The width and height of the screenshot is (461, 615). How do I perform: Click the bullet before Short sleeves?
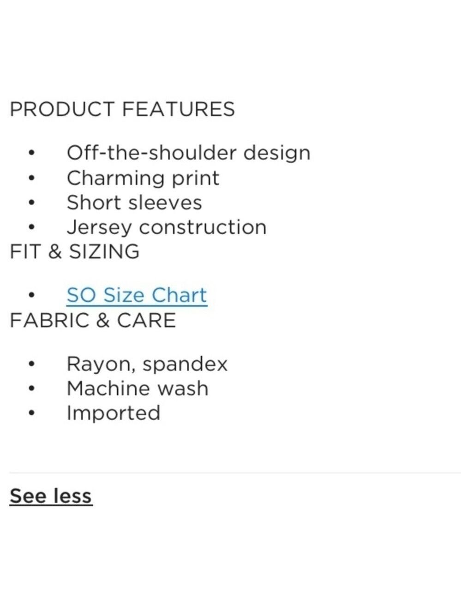tap(31, 202)
